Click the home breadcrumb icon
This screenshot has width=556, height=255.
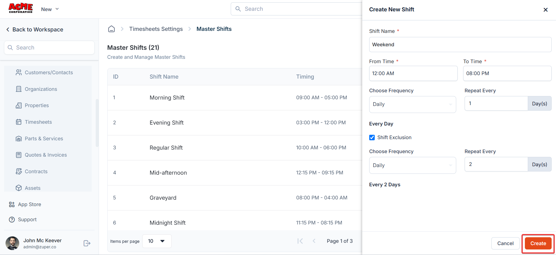point(111,29)
